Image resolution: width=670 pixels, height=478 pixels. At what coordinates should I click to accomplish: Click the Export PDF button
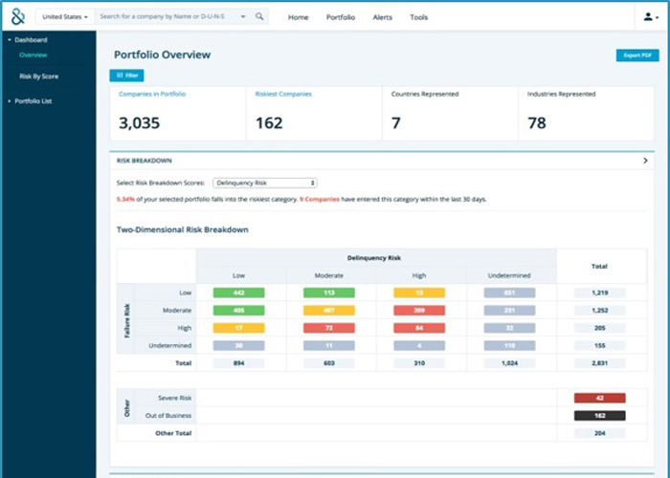tap(636, 55)
